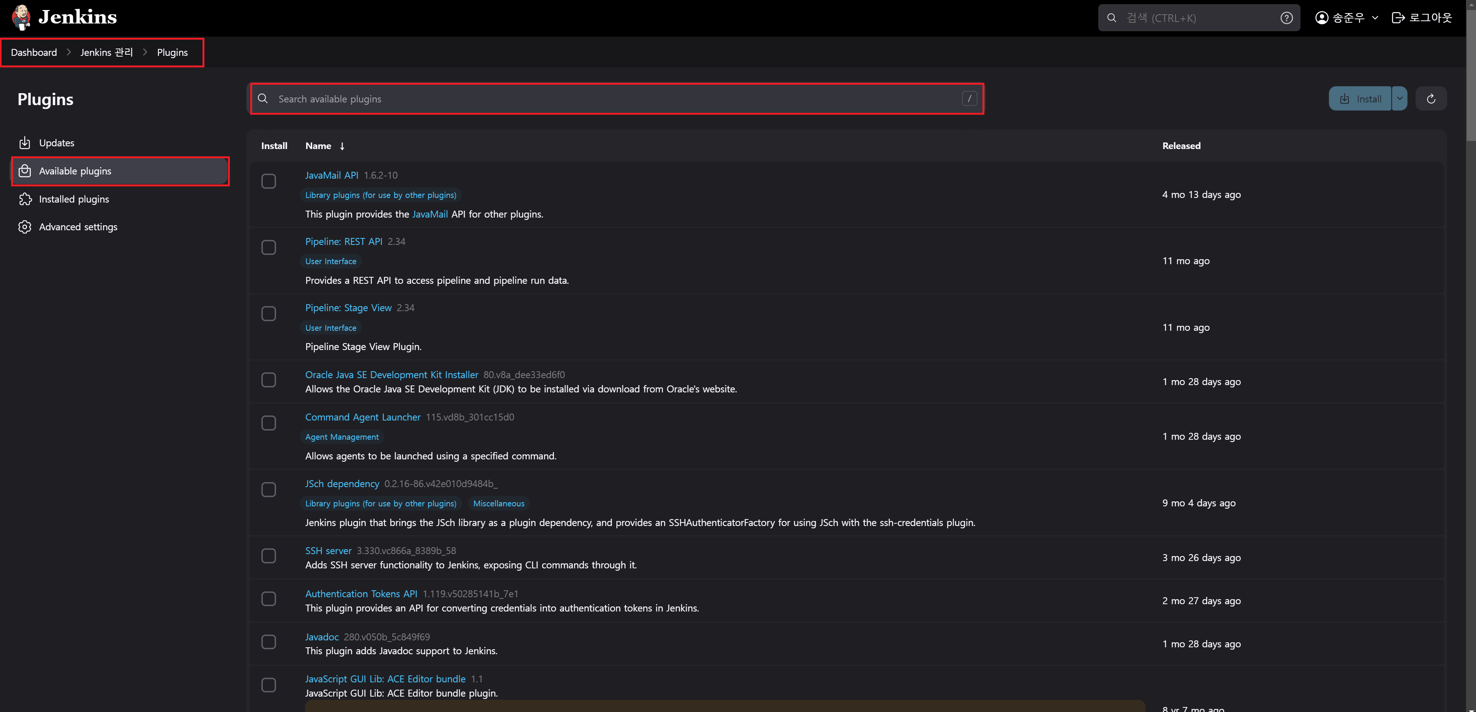Screen dimensions: 1476x712
Task: Expand the Install button dropdown arrow
Action: 1399,99
